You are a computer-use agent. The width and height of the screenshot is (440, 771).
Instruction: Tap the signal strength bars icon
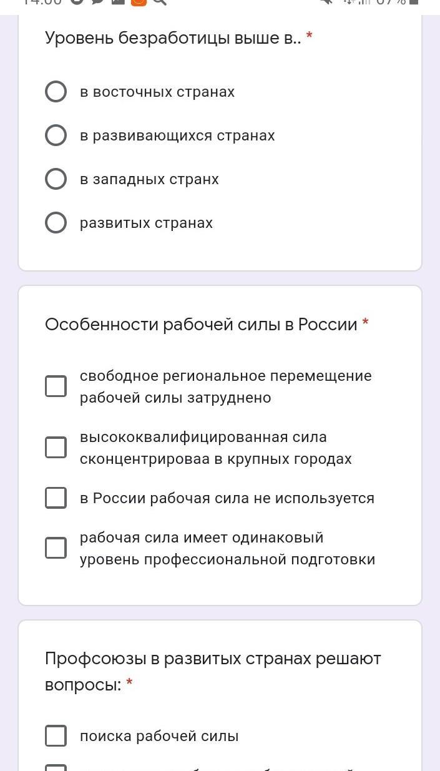click(364, 2)
